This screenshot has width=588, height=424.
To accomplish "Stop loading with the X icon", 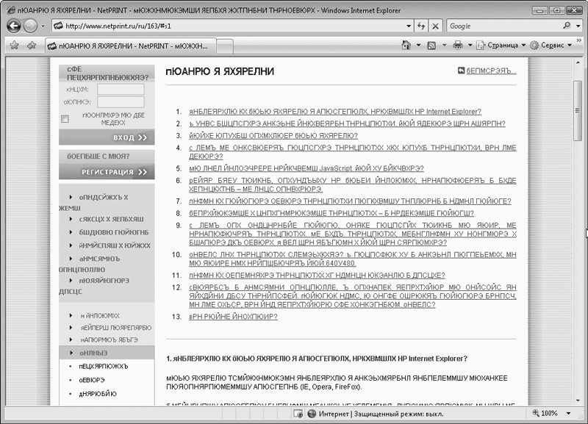I will 435,26.
